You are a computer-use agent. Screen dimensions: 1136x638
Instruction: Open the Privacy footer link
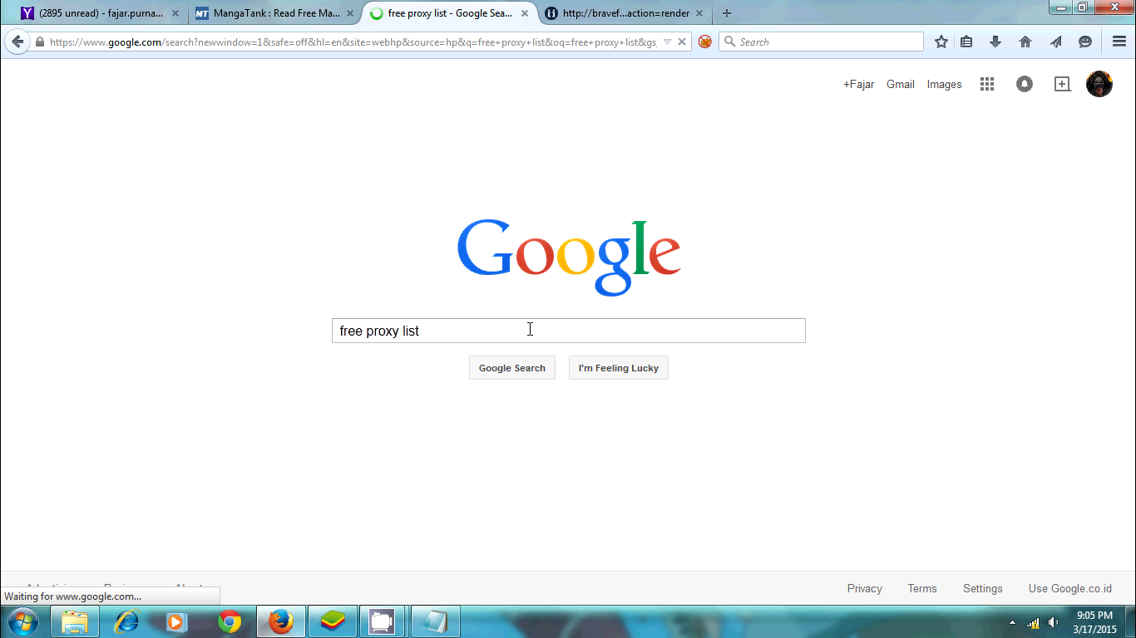[x=865, y=588]
